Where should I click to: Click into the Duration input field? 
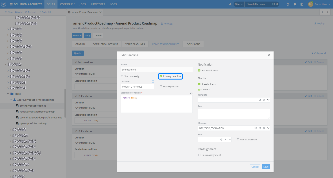tap(137, 87)
